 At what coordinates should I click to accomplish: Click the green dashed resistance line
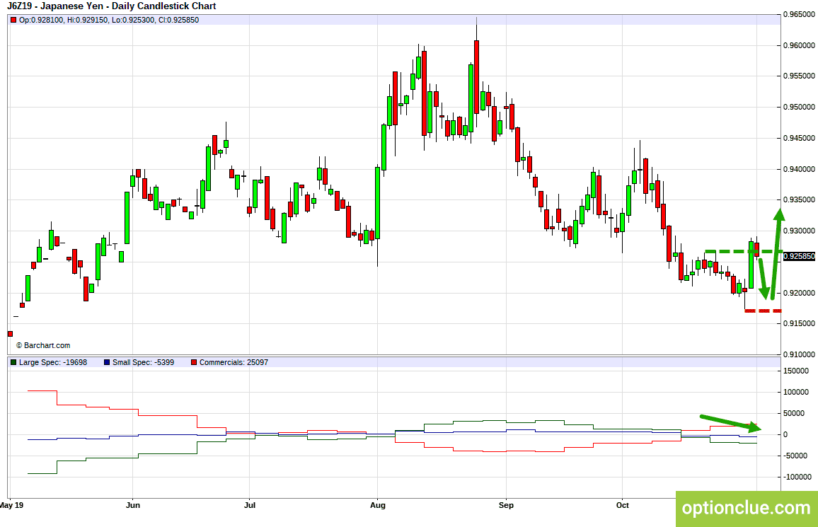743,252
